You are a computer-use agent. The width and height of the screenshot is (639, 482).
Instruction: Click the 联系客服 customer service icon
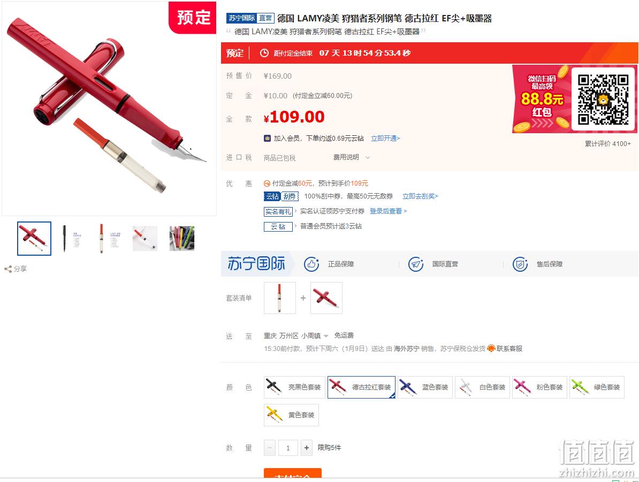[x=491, y=348]
